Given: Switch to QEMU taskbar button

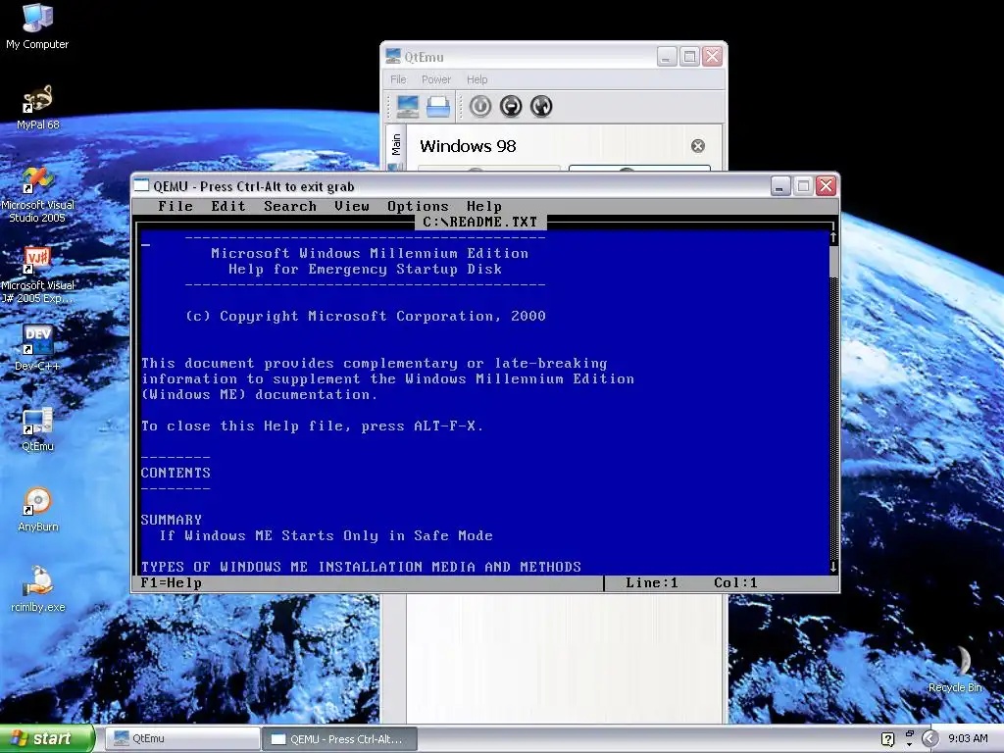Looking at the screenshot, I should 339,739.
